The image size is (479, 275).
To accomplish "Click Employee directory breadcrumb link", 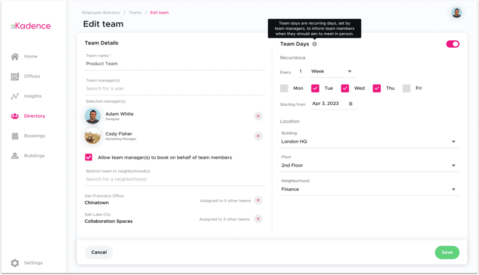I will pos(101,13).
